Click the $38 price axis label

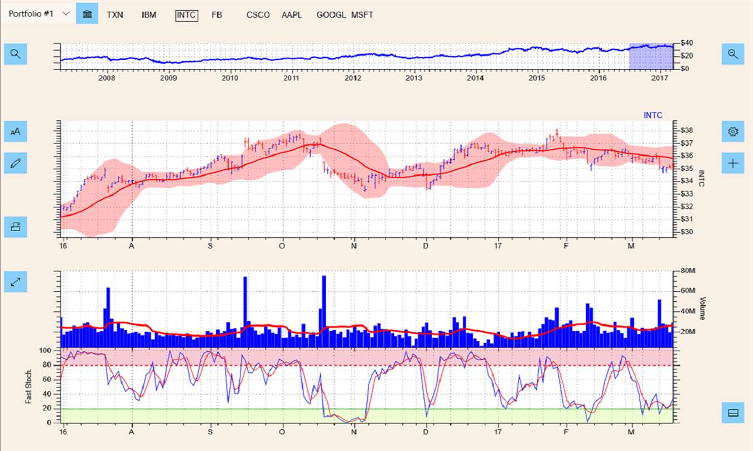pyautogui.click(x=687, y=130)
